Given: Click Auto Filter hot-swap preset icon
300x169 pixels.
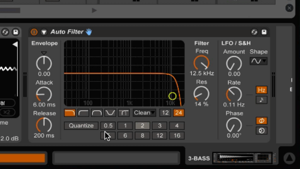Looking at the screenshot, I should 254,32.
